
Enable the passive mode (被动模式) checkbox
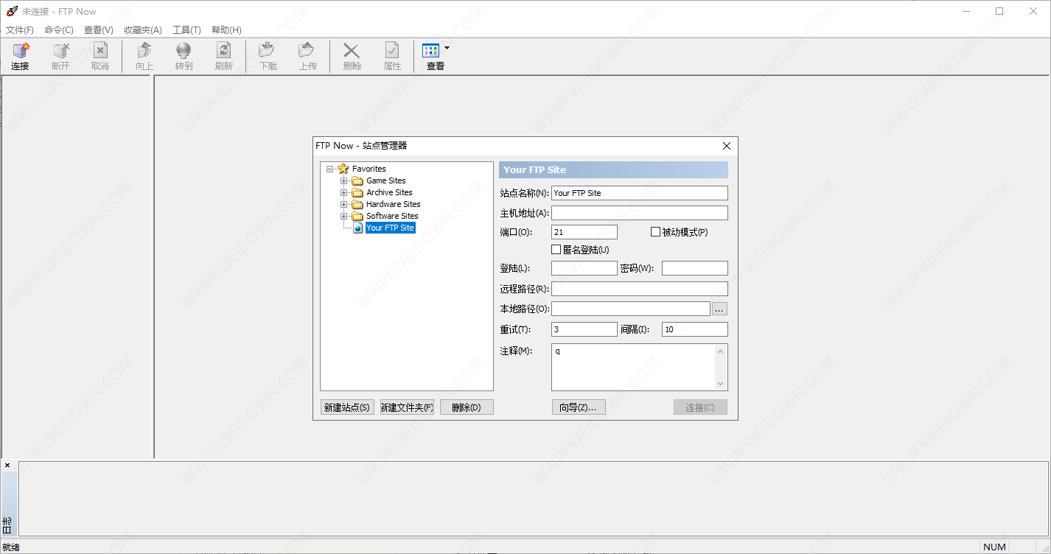[656, 232]
